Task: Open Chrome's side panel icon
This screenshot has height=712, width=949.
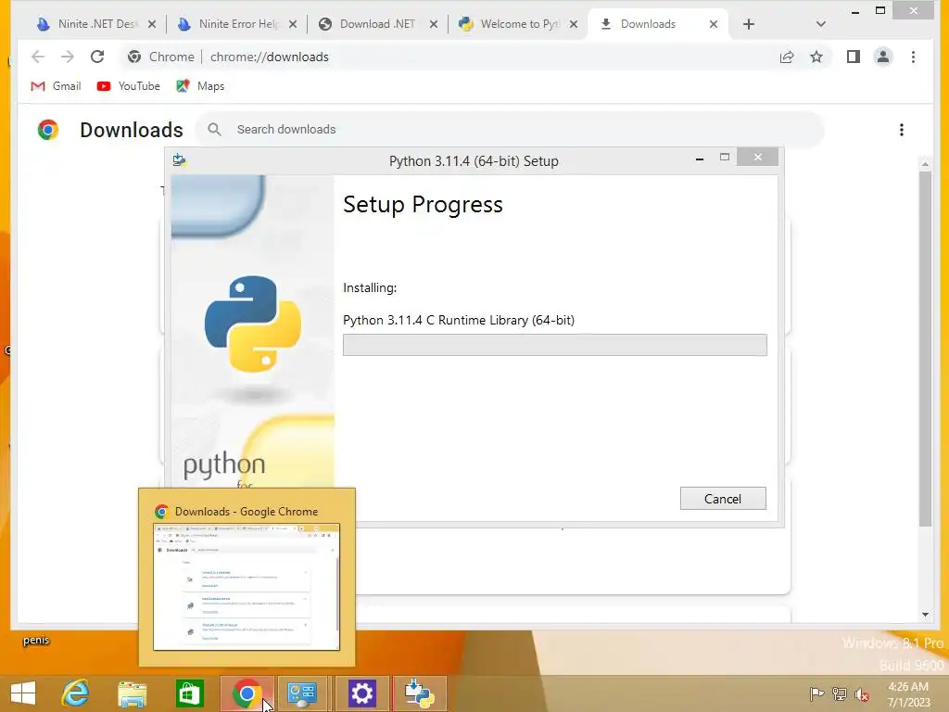Action: [x=854, y=57]
